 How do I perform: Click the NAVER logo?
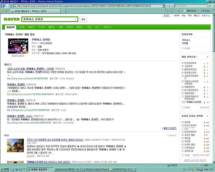coord(12,19)
